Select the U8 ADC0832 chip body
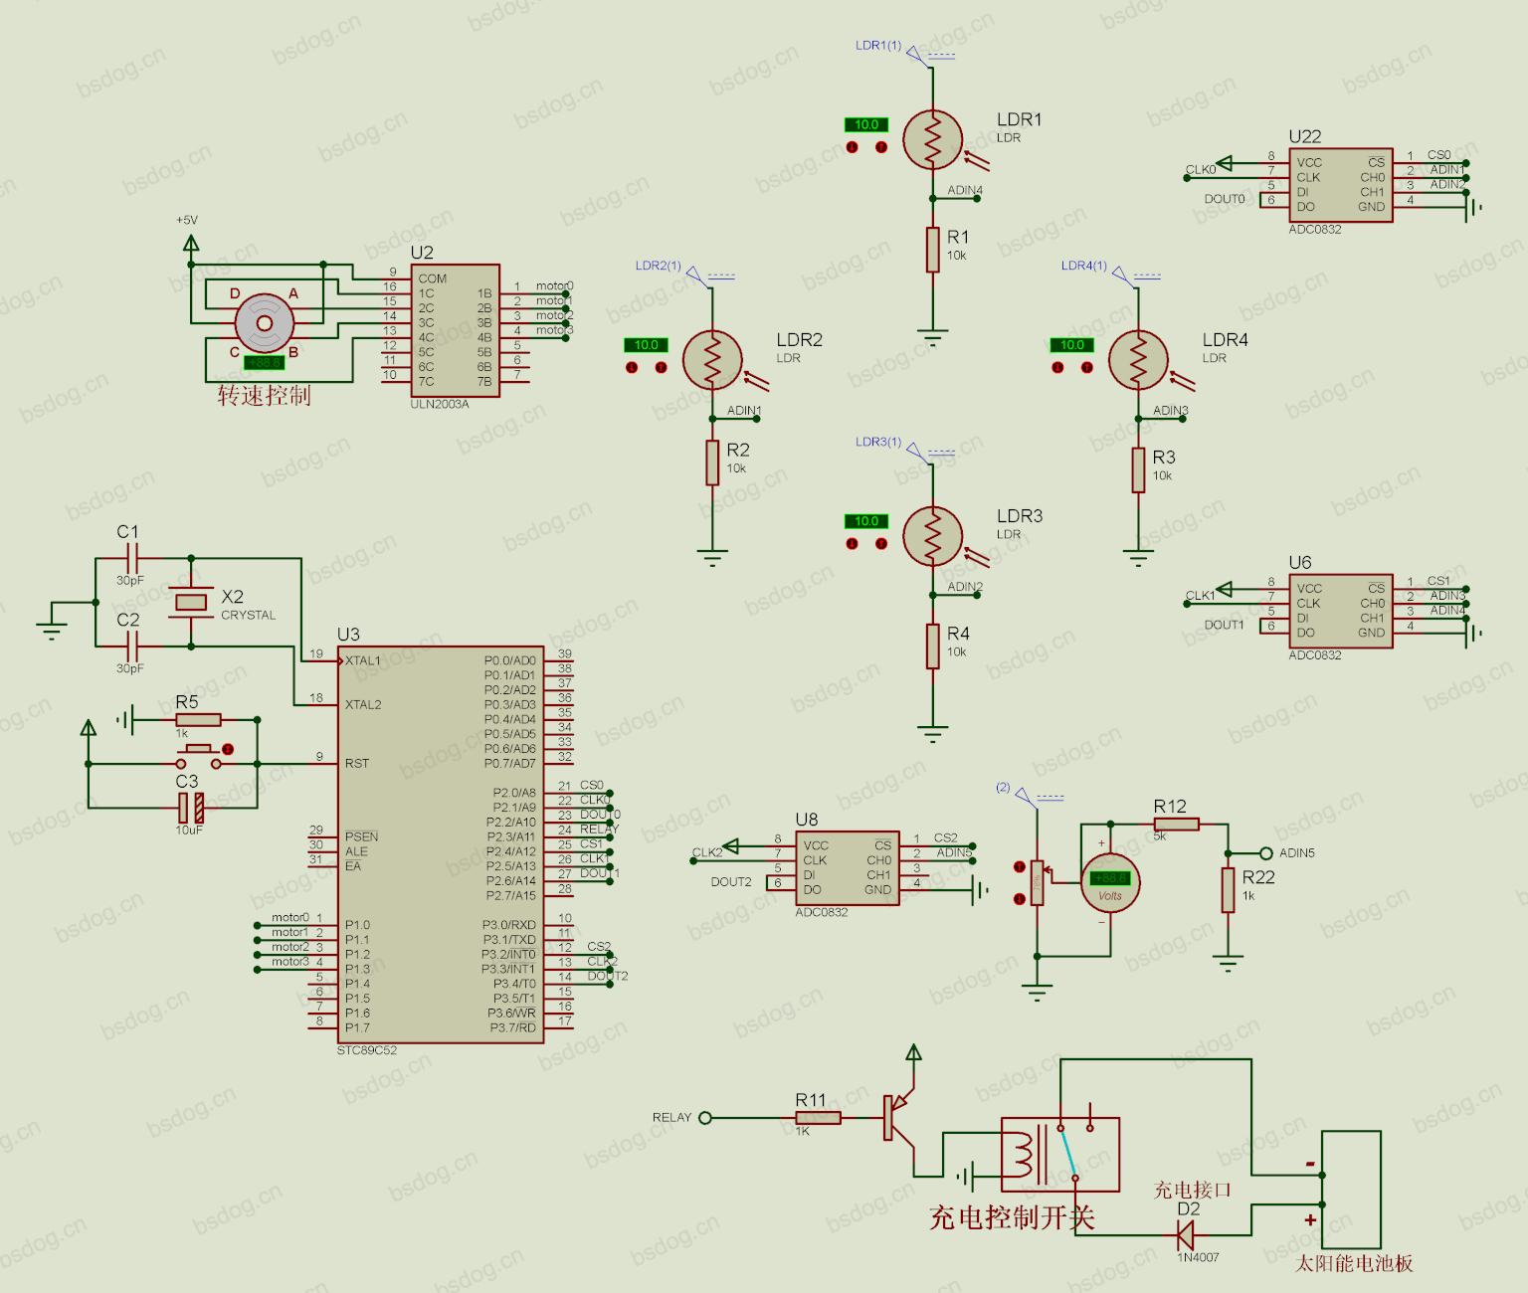 point(848,868)
